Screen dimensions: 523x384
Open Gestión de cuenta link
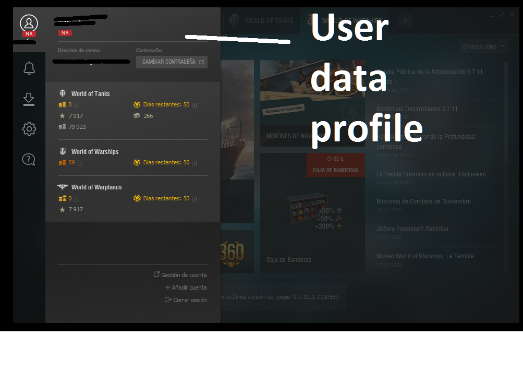pos(180,274)
